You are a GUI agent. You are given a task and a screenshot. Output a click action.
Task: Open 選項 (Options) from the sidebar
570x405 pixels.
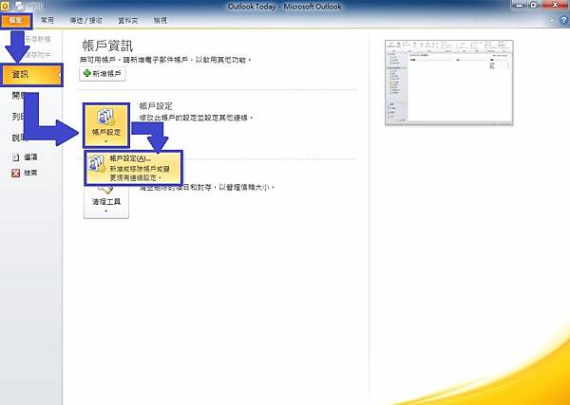(25, 157)
